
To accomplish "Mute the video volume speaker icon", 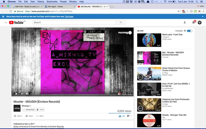I will tap(27, 94).
